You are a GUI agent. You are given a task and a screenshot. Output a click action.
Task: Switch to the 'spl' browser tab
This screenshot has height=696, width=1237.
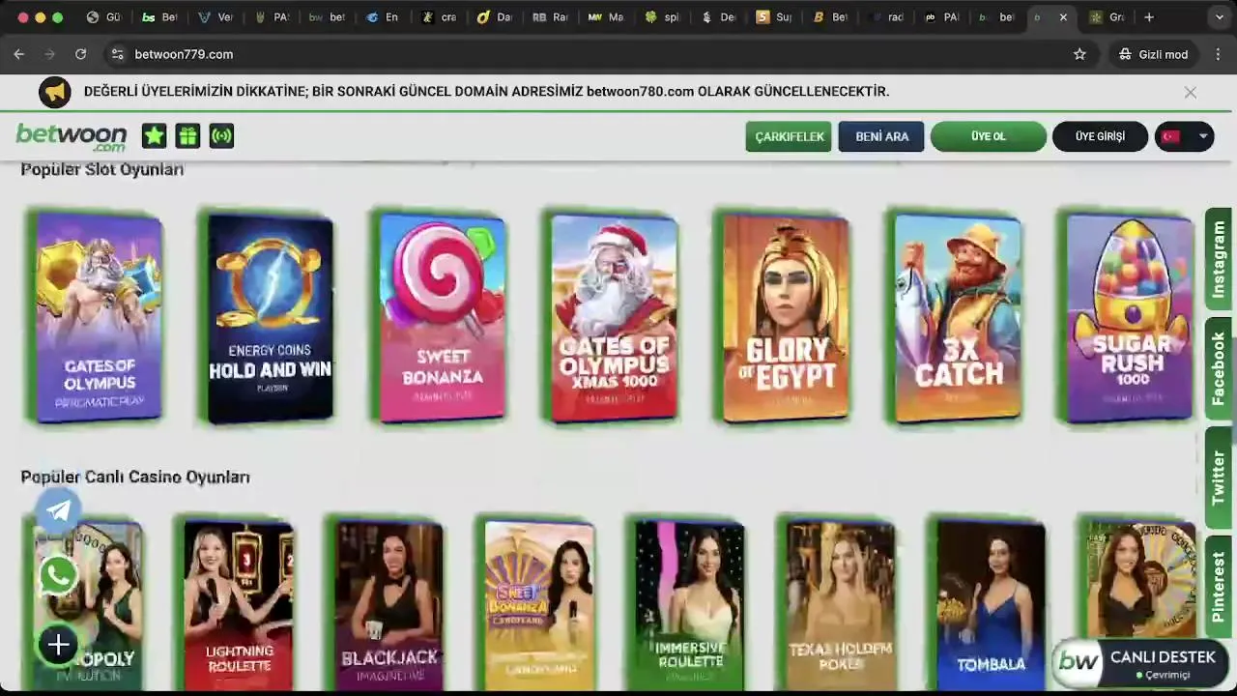click(663, 17)
